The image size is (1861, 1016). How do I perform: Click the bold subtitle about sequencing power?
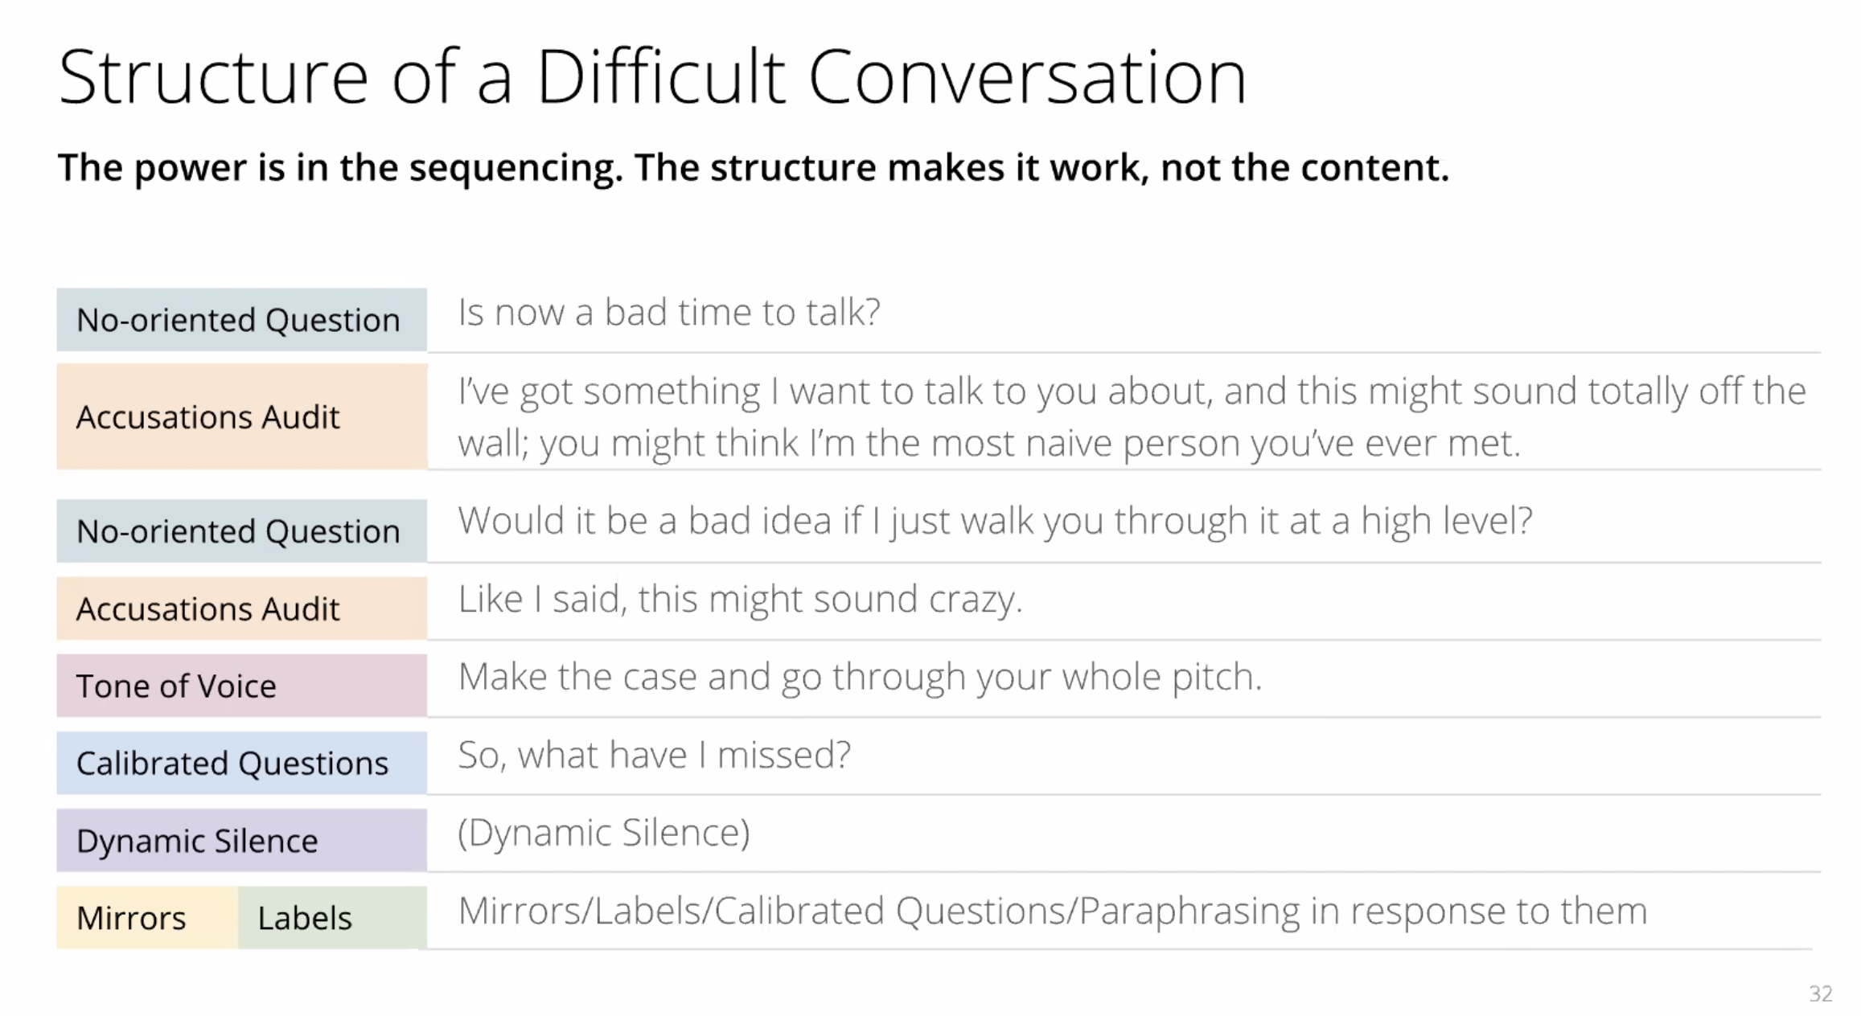(753, 168)
